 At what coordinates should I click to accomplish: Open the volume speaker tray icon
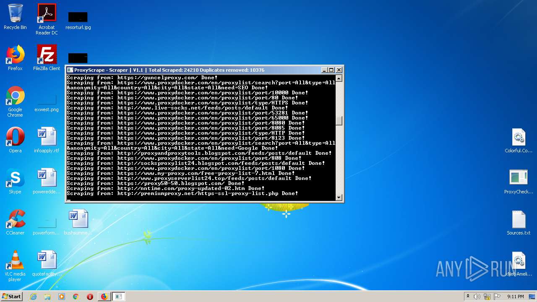tap(477, 297)
